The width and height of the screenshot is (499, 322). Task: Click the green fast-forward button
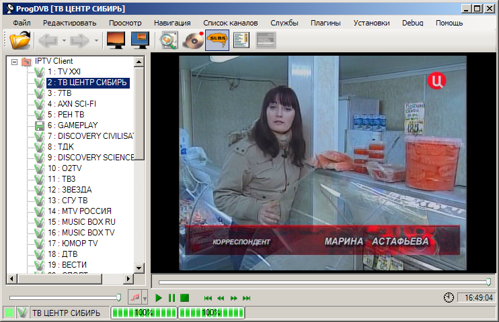click(x=234, y=298)
